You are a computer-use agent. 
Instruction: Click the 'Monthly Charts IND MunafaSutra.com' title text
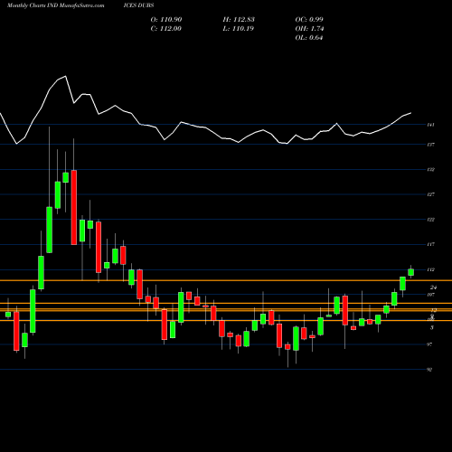pyautogui.click(x=56, y=5)
